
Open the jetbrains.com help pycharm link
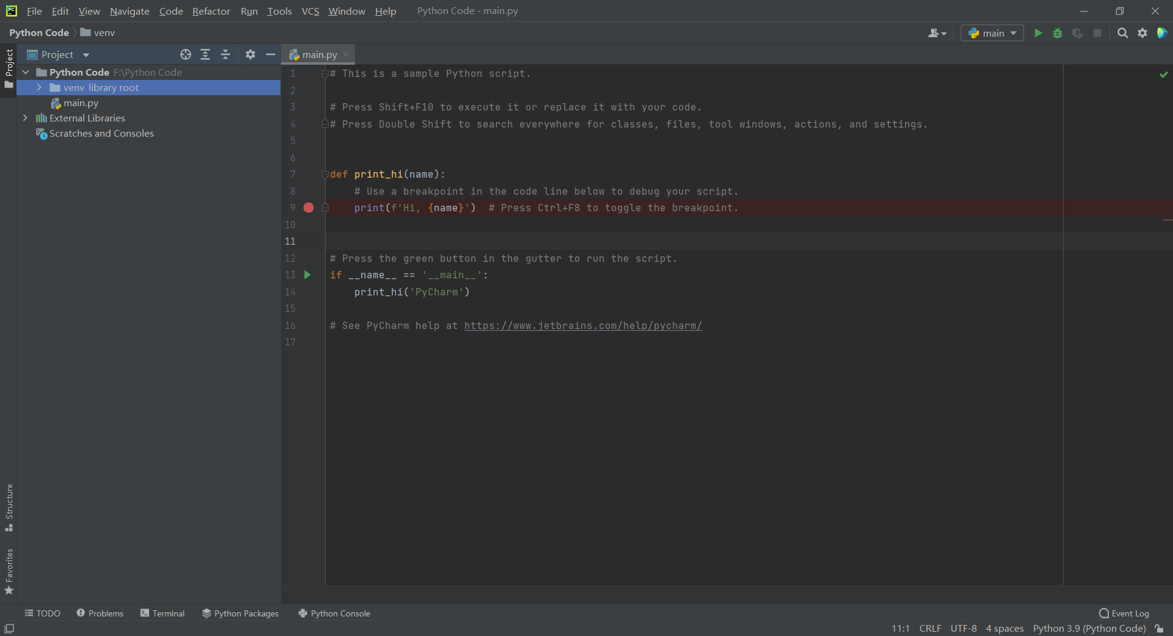click(x=583, y=325)
